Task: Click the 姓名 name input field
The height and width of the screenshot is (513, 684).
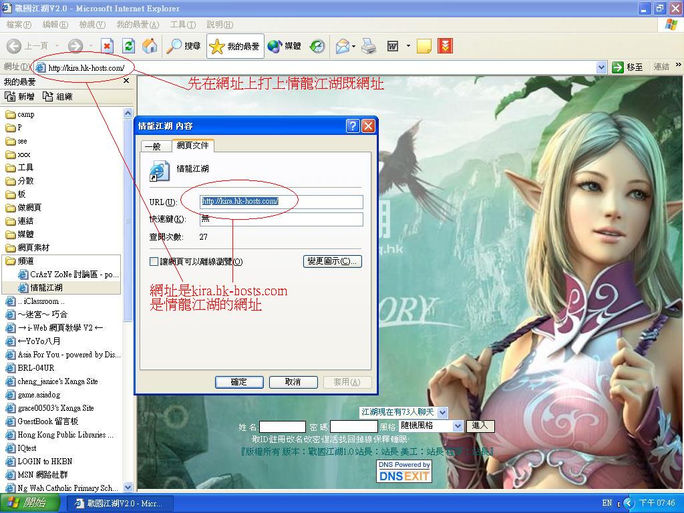Action: pyautogui.click(x=283, y=427)
